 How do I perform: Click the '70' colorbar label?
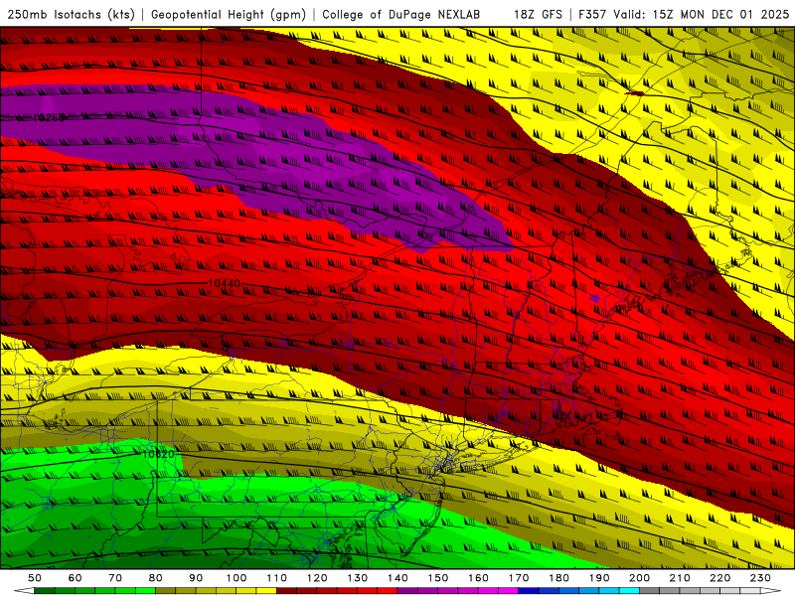[115, 578]
